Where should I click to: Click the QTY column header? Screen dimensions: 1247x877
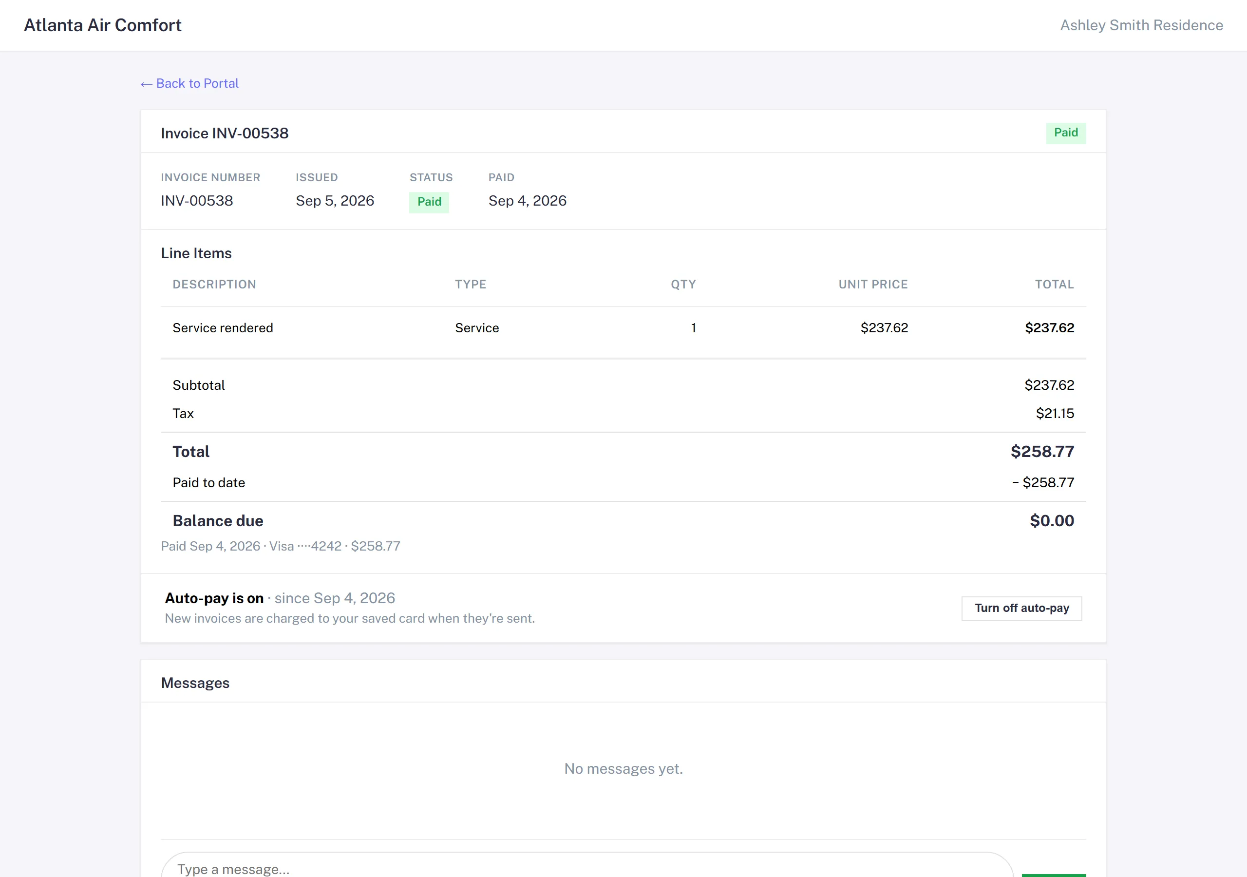683,284
